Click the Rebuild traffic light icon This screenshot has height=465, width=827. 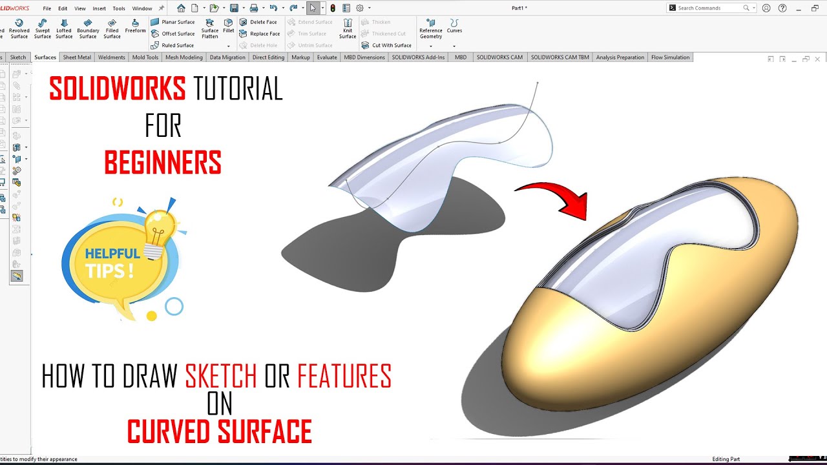point(333,8)
